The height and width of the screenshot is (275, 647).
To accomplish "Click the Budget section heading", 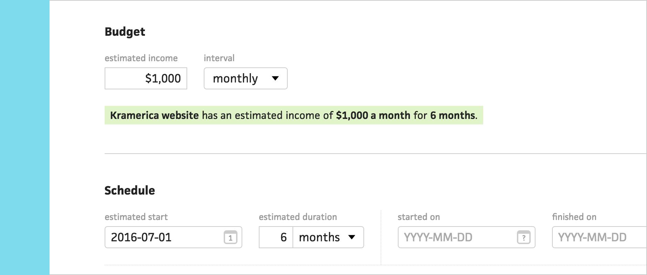I will [125, 32].
